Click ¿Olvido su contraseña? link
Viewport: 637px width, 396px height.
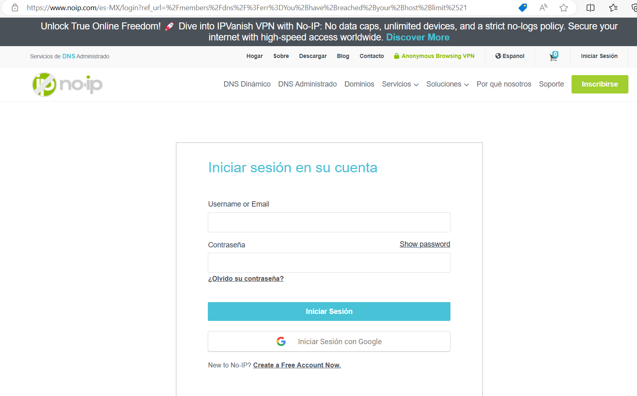(246, 278)
